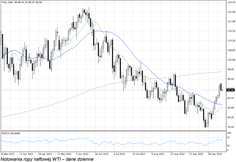Click the RSI 30 level label

(229, 146)
